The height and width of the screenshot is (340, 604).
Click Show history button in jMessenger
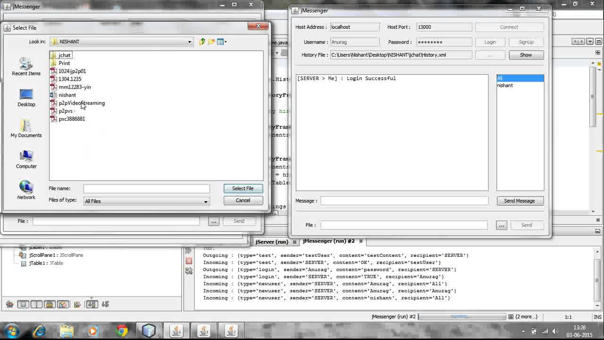[x=526, y=55]
